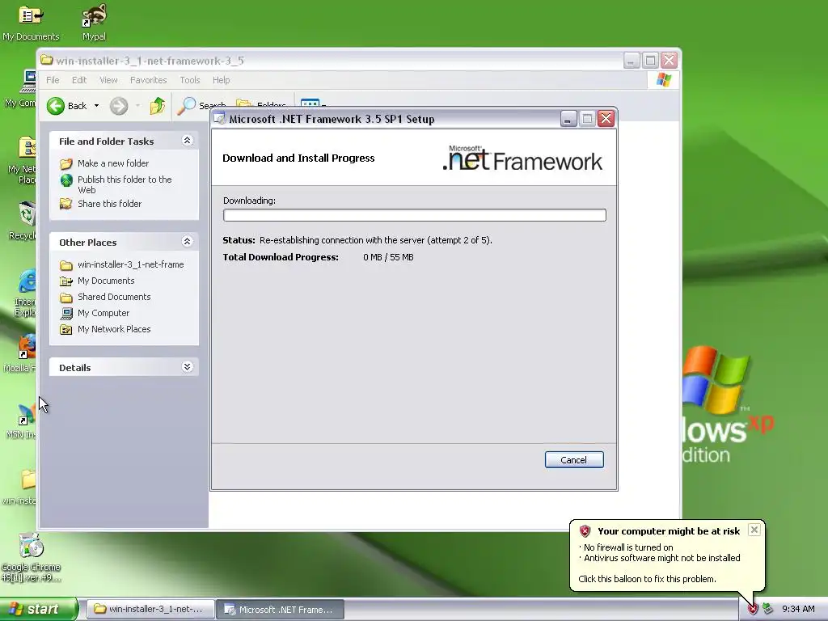This screenshot has width=828, height=621.
Task: Click the Back arrow icon in Explorer
Action: coord(56,106)
